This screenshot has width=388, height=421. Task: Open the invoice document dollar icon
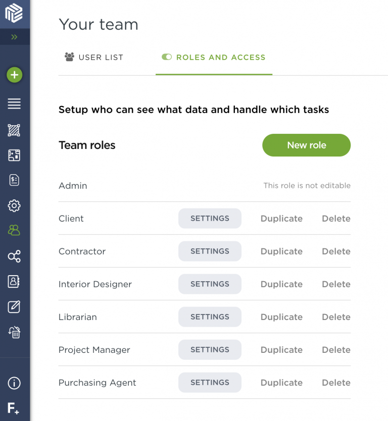click(14, 180)
